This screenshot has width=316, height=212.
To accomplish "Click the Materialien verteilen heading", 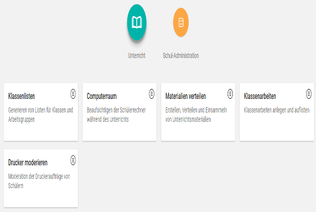I will click(x=186, y=96).
